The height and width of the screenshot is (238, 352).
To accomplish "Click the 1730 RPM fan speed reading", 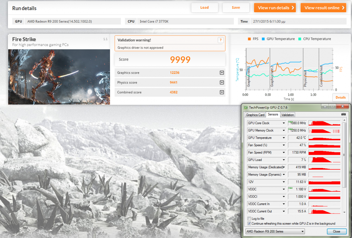I will [x=297, y=152].
